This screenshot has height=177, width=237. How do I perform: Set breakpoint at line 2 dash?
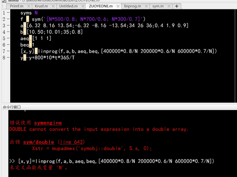8,19
